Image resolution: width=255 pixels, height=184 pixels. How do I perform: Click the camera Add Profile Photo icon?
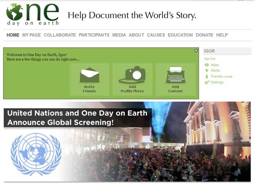click(132, 75)
